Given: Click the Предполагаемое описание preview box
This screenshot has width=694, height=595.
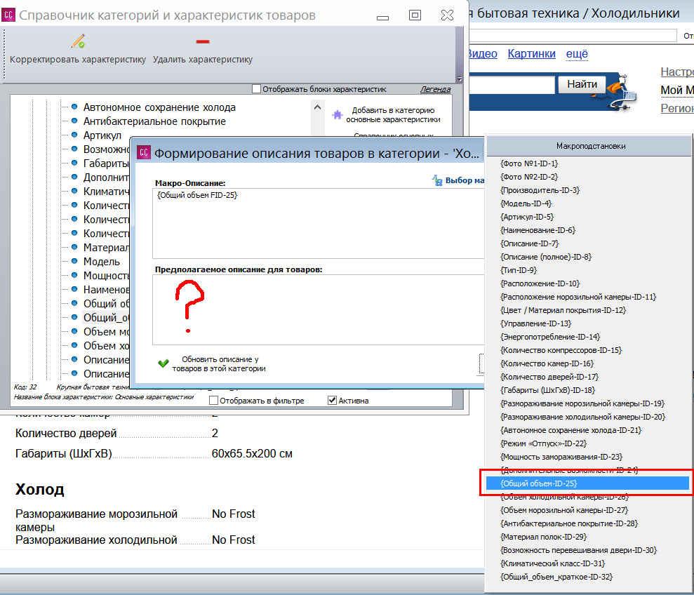Looking at the screenshot, I should pyautogui.click(x=319, y=310).
